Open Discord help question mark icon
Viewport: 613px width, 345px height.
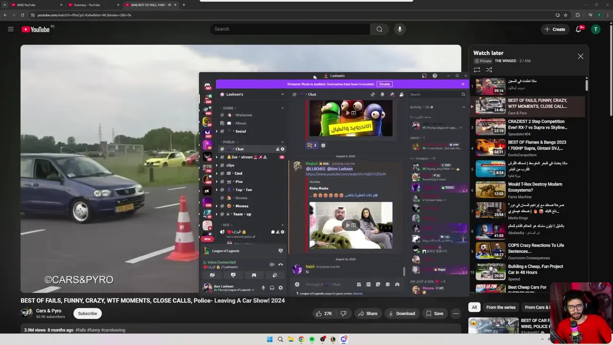coord(434,76)
